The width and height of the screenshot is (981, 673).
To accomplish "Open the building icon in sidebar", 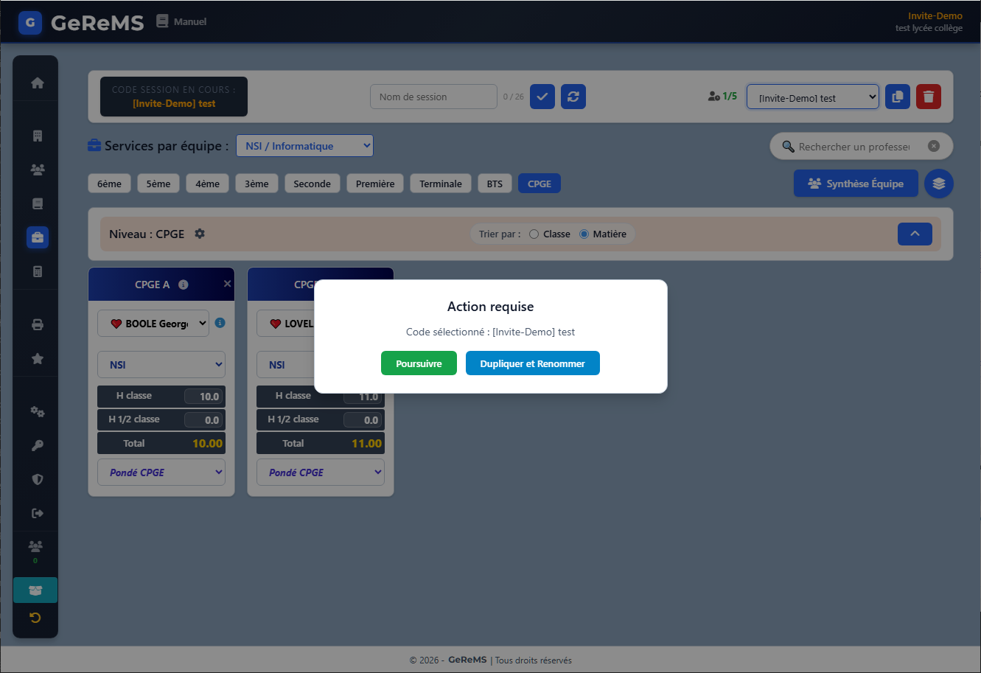I will 37,136.
